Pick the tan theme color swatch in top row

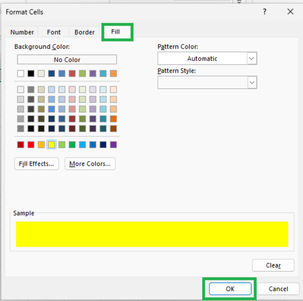tap(41, 74)
